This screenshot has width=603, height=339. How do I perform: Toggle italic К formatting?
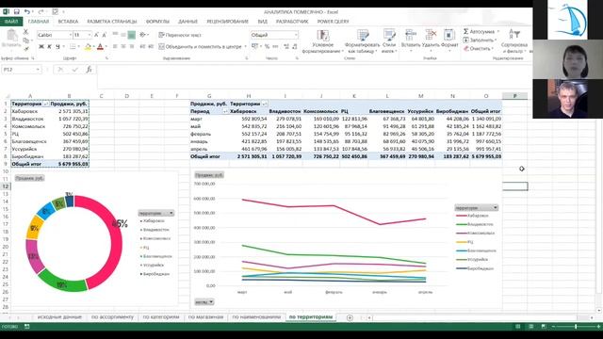(49, 47)
